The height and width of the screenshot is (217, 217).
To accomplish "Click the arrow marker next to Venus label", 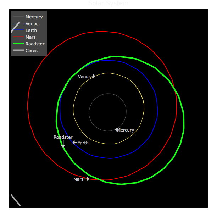I will pos(93,76).
